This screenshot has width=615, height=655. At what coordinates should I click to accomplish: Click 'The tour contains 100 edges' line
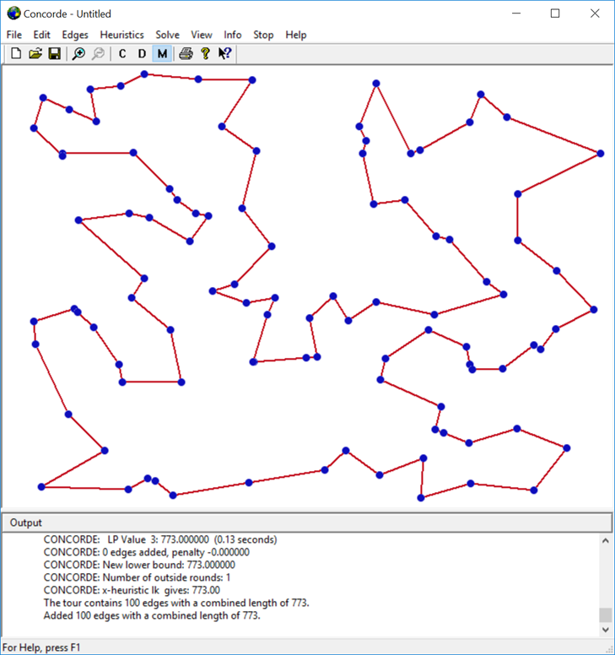point(176,603)
